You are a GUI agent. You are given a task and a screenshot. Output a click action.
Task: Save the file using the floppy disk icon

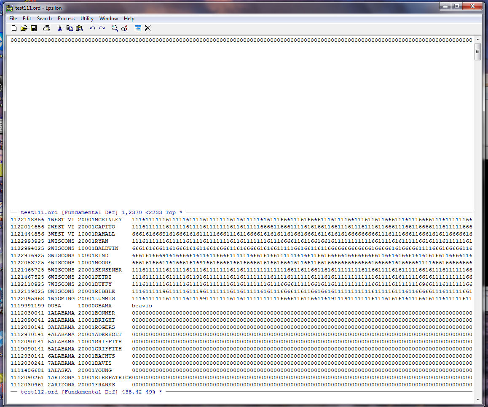(x=34, y=28)
